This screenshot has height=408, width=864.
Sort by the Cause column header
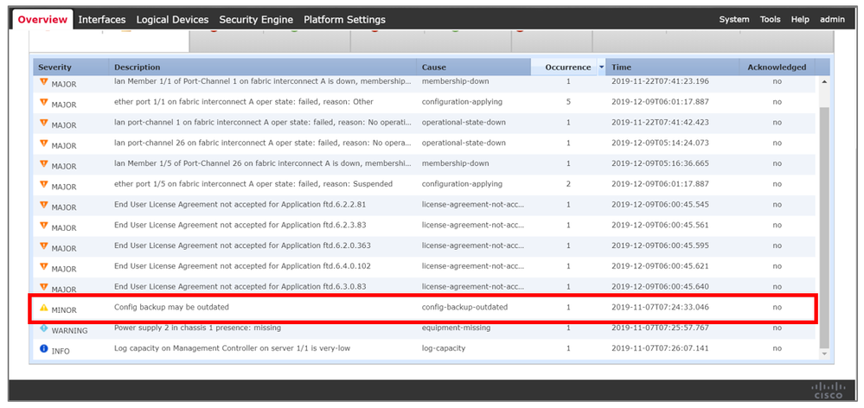click(474, 67)
